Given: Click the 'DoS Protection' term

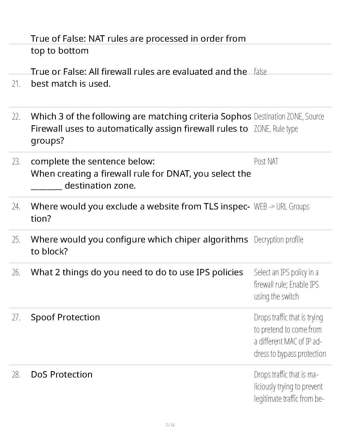Looking at the screenshot, I should (x=62, y=374).
